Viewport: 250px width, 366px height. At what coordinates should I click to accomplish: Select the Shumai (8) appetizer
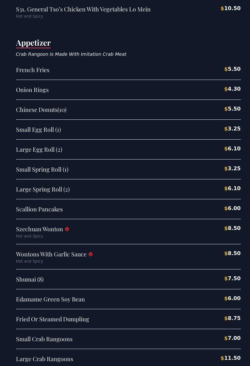point(30,280)
